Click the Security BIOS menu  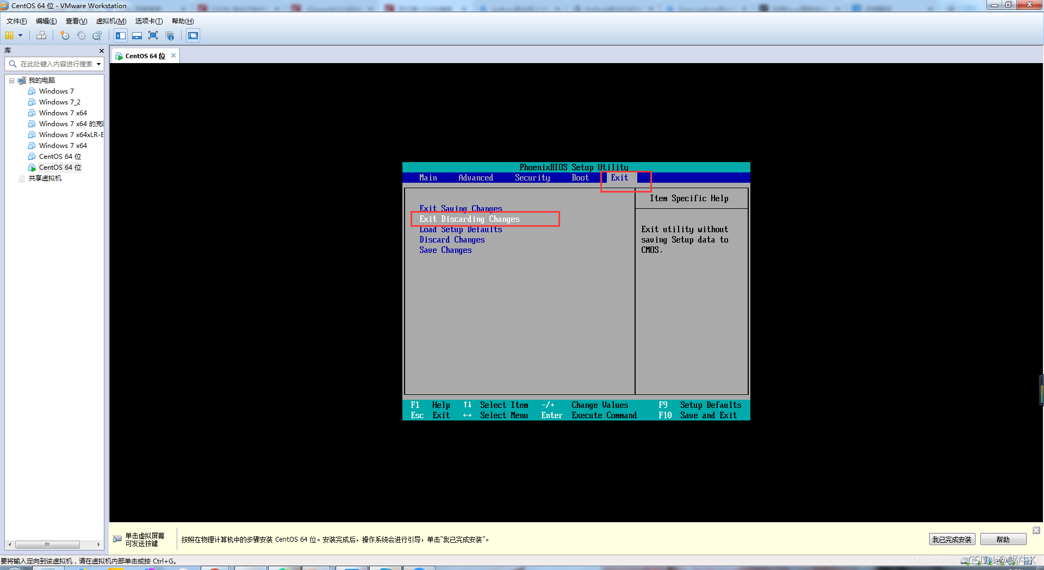point(532,178)
